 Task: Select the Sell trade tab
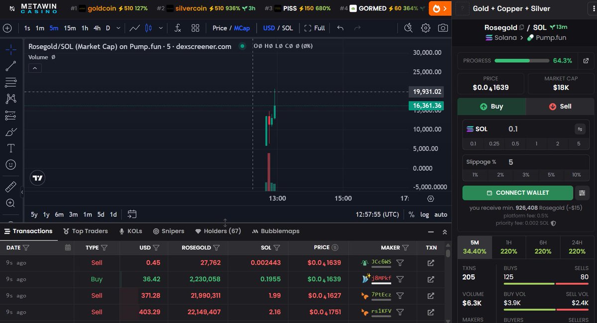point(560,106)
